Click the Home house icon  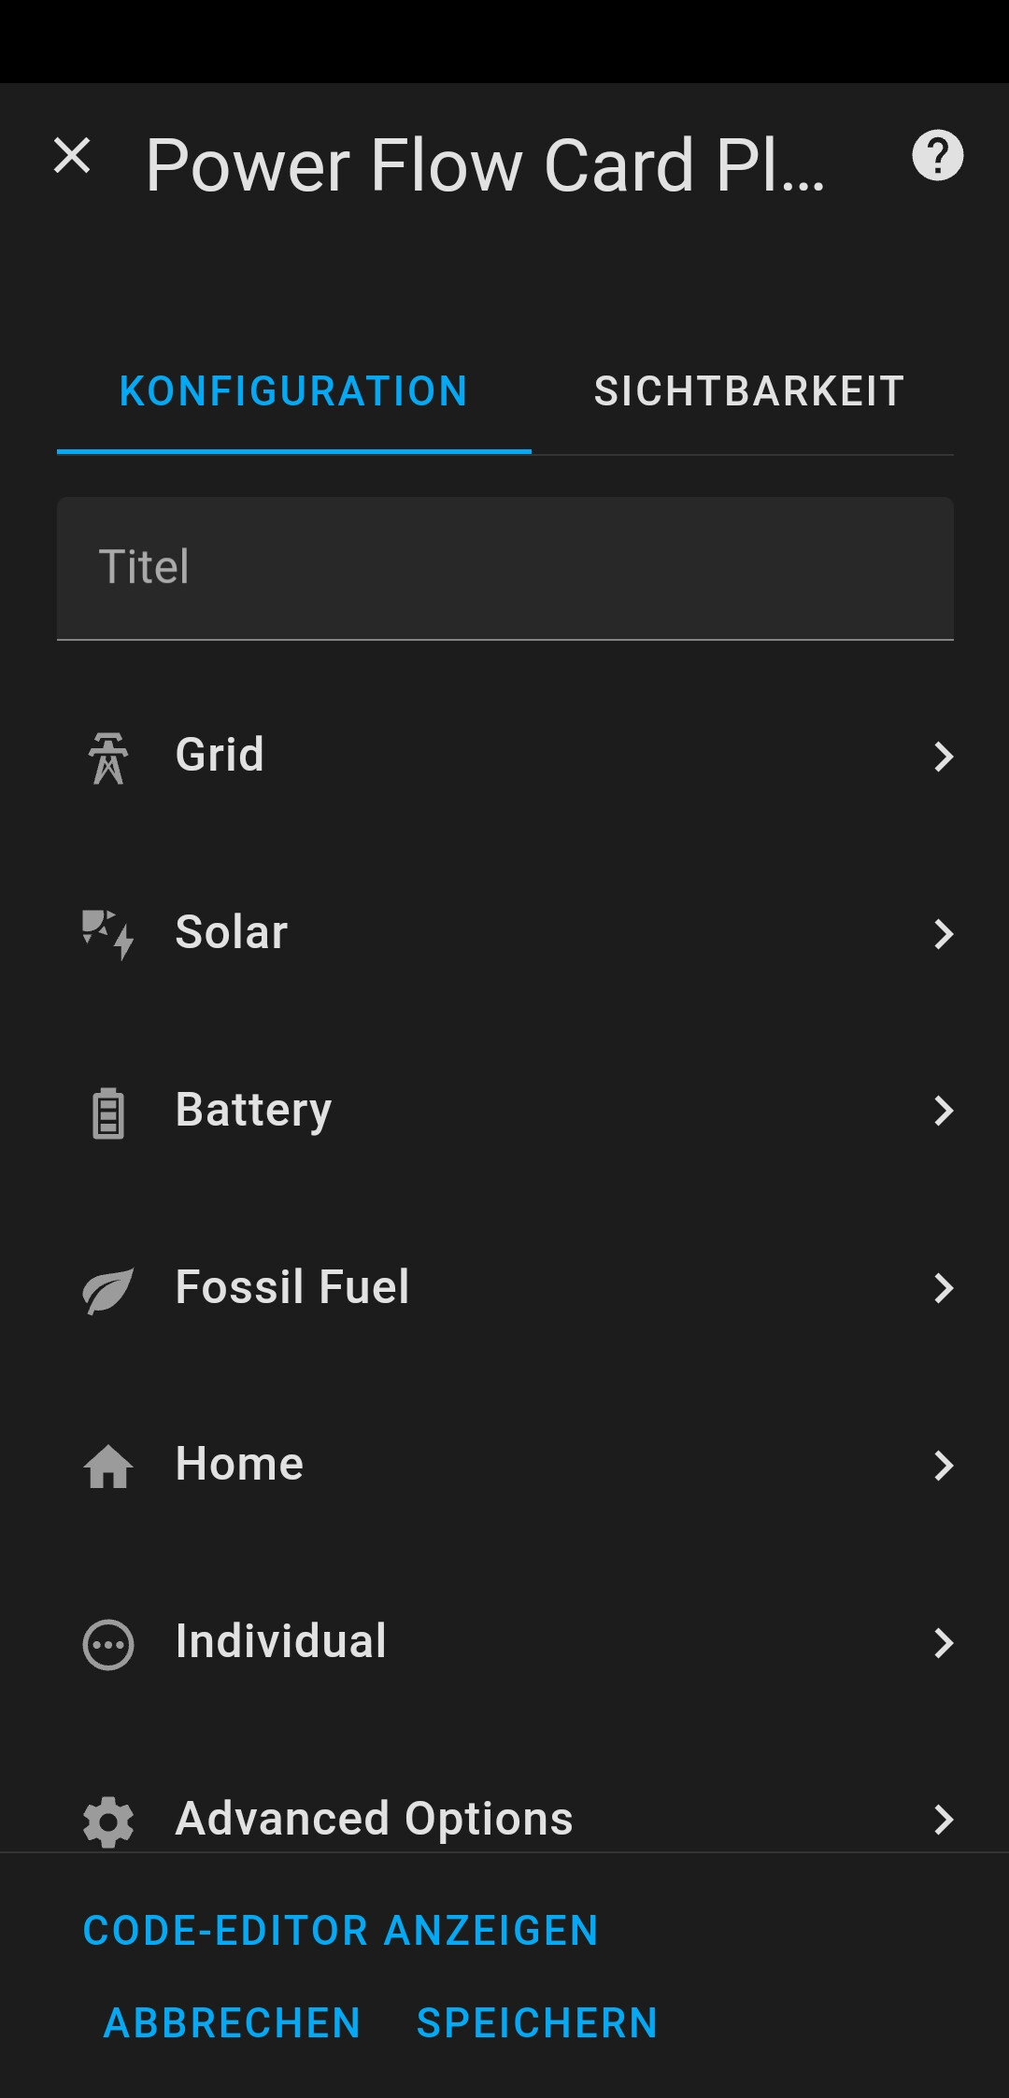point(108,1466)
